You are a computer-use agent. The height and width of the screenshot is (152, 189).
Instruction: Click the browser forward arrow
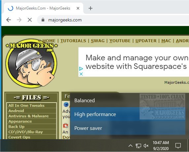pos(19,20)
